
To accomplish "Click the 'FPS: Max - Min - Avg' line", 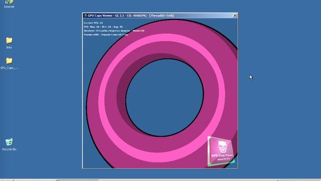I will (x=103, y=27).
